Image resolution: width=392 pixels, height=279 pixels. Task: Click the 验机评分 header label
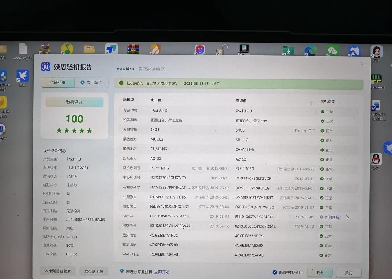[74, 102]
